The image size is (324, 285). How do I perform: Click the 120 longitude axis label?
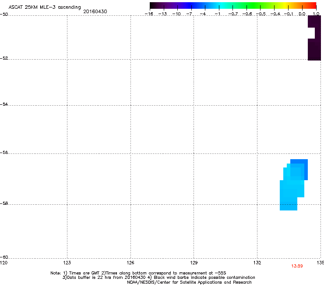tap(4, 263)
